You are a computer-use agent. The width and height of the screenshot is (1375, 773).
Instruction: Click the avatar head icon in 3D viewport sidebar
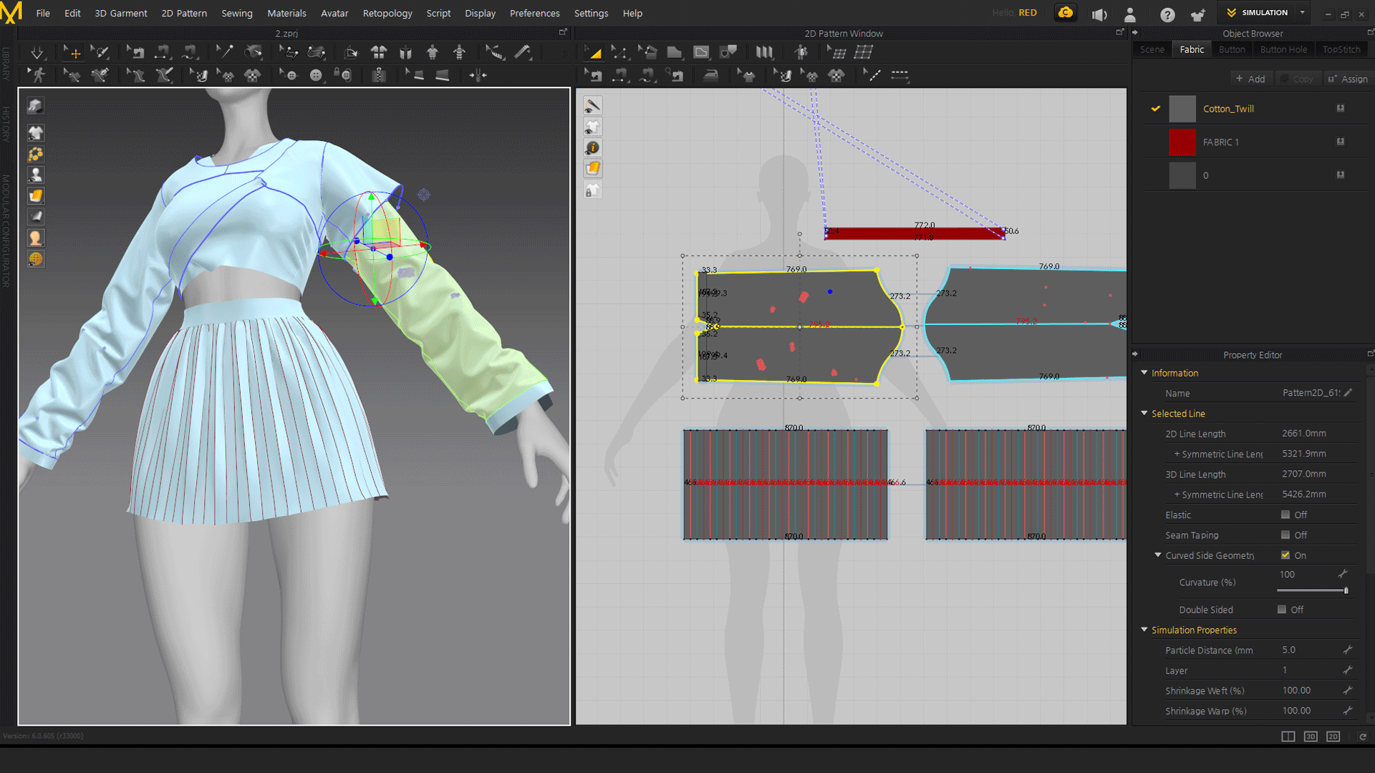point(35,238)
